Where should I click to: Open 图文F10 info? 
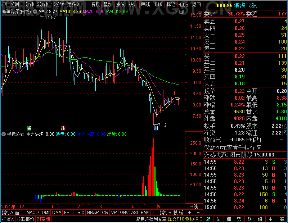point(176,219)
